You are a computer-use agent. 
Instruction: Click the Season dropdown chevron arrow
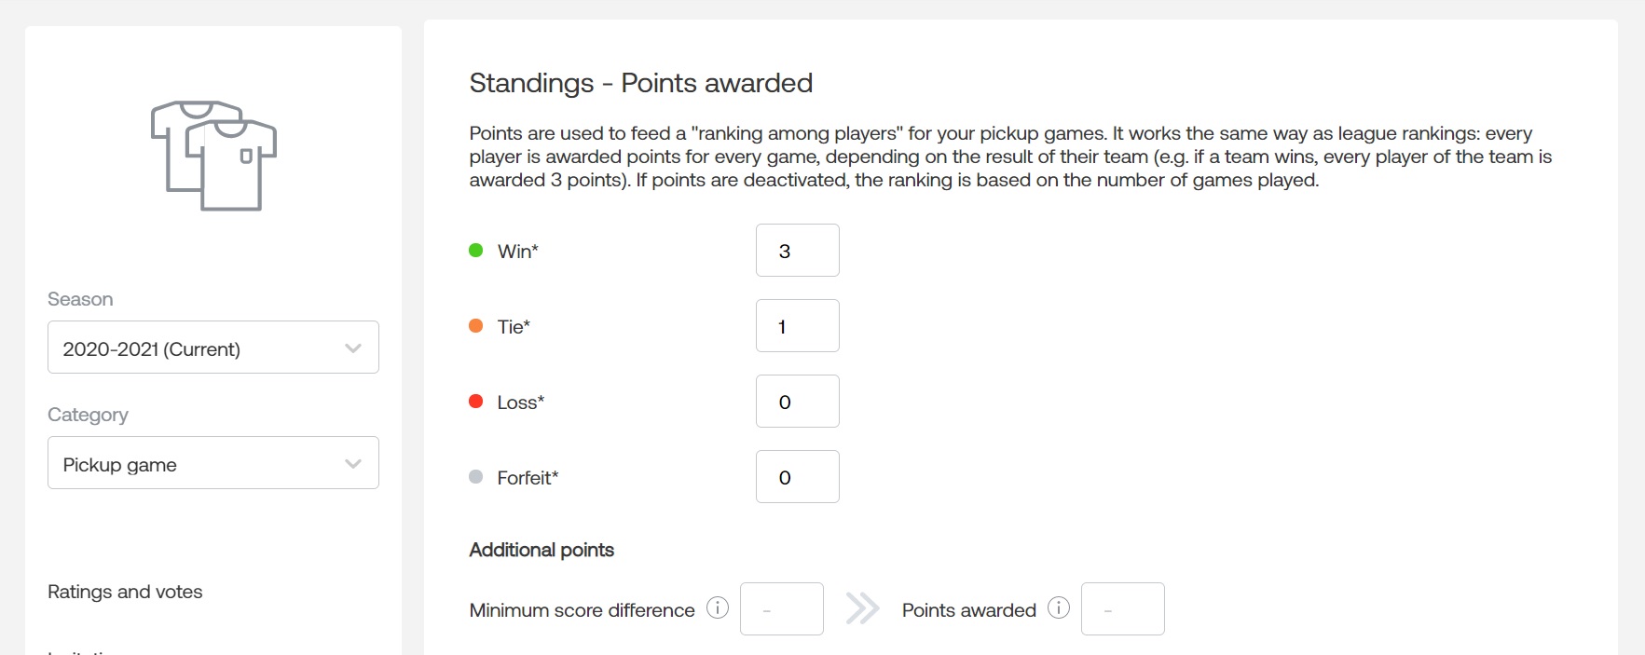tap(353, 348)
